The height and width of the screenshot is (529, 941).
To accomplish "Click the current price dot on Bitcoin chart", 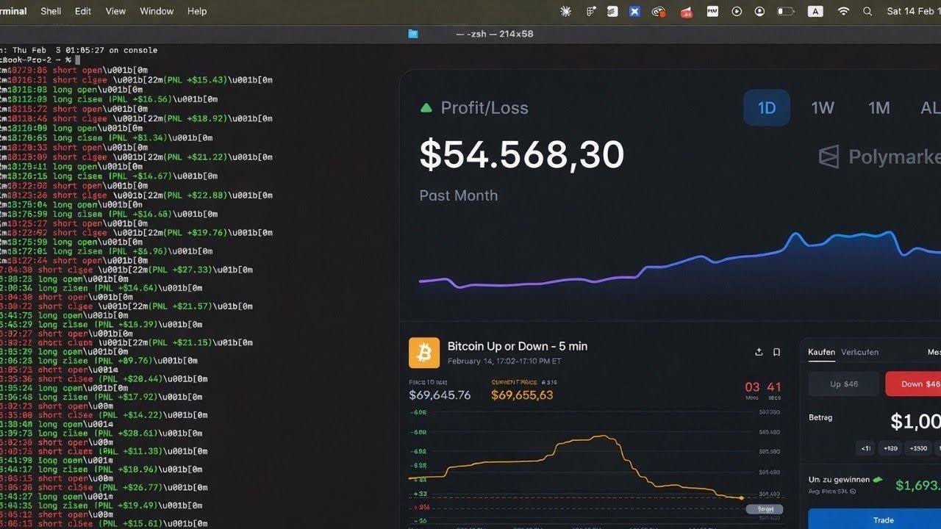I will pos(741,498).
